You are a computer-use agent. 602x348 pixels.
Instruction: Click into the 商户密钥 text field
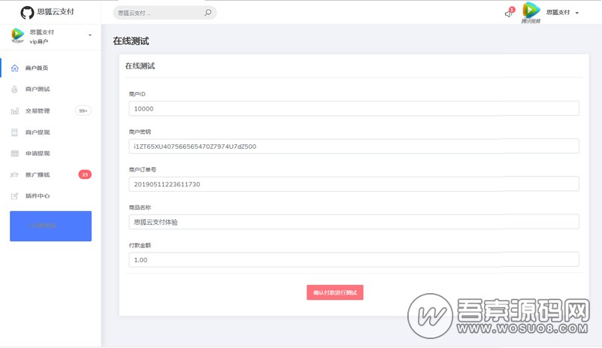pyautogui.click(x=353, y=146)
